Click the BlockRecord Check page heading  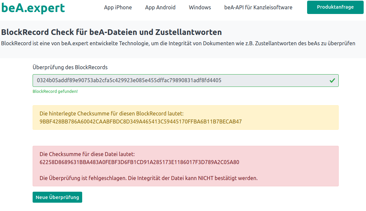(x=111, y=32)
